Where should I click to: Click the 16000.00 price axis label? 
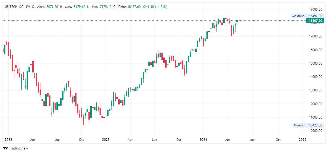coord(316,50)
